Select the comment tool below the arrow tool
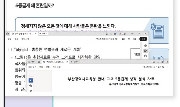The image size is (180, 107). tap(31, 86)
